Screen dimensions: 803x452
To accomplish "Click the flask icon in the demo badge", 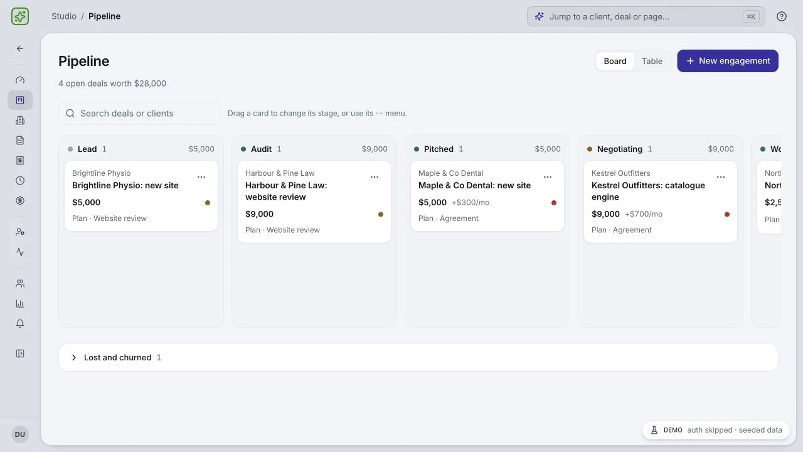I will pyautogui.click(x=654, y=430).
